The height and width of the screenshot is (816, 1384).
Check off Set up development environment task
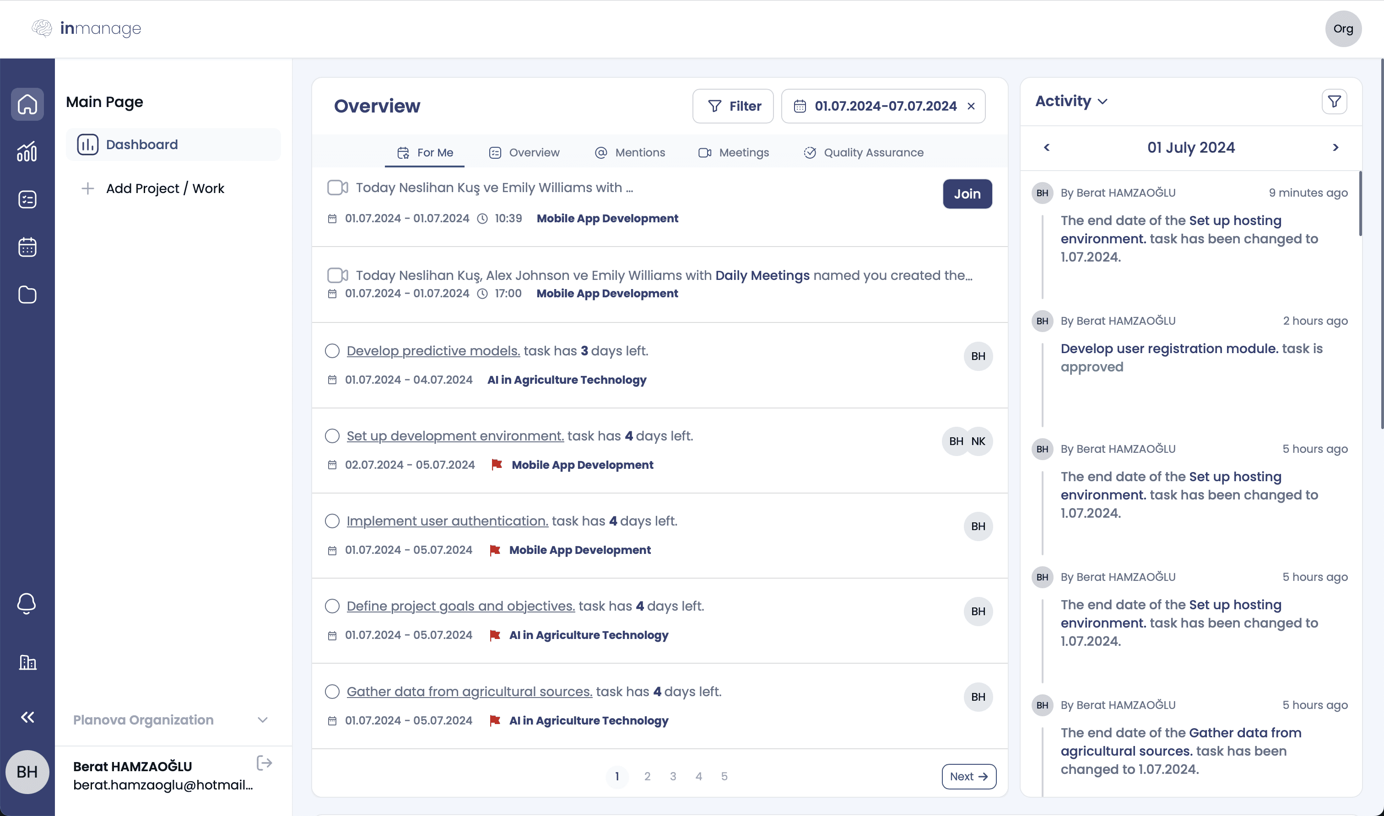tap(332, 436)
